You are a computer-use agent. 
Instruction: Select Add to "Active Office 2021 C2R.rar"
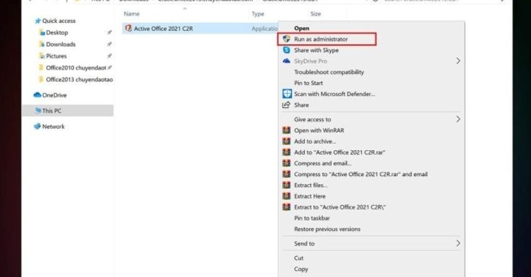[339, 152]
